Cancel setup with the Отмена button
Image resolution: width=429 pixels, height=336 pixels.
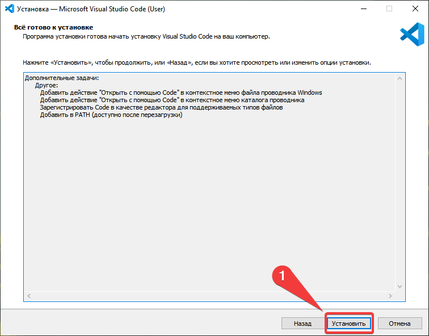[x=399, y=324]
